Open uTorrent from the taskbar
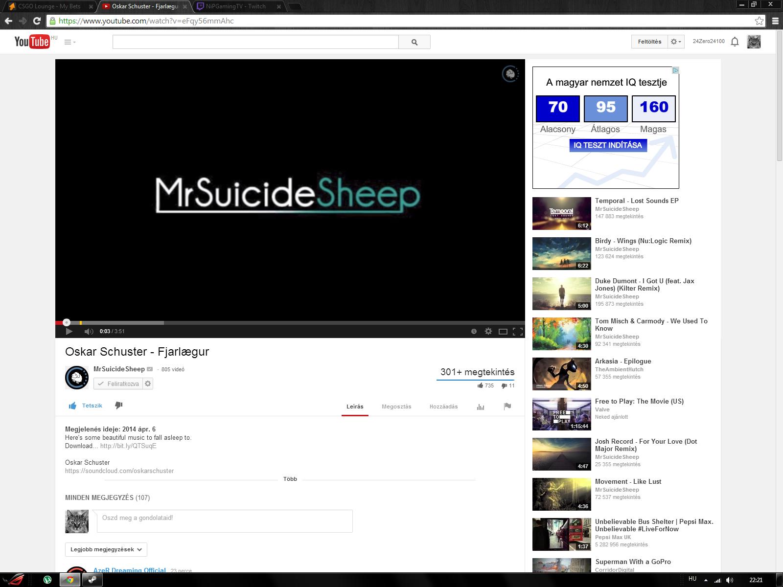 click(47, 580)
